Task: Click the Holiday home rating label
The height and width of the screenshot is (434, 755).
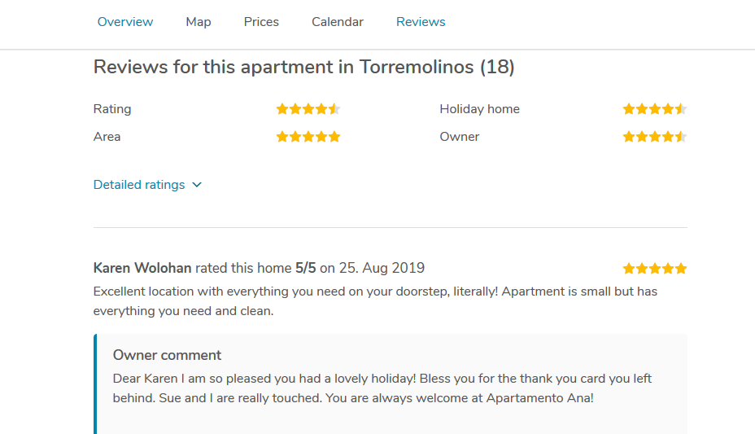Action: [x=479, y=109]
